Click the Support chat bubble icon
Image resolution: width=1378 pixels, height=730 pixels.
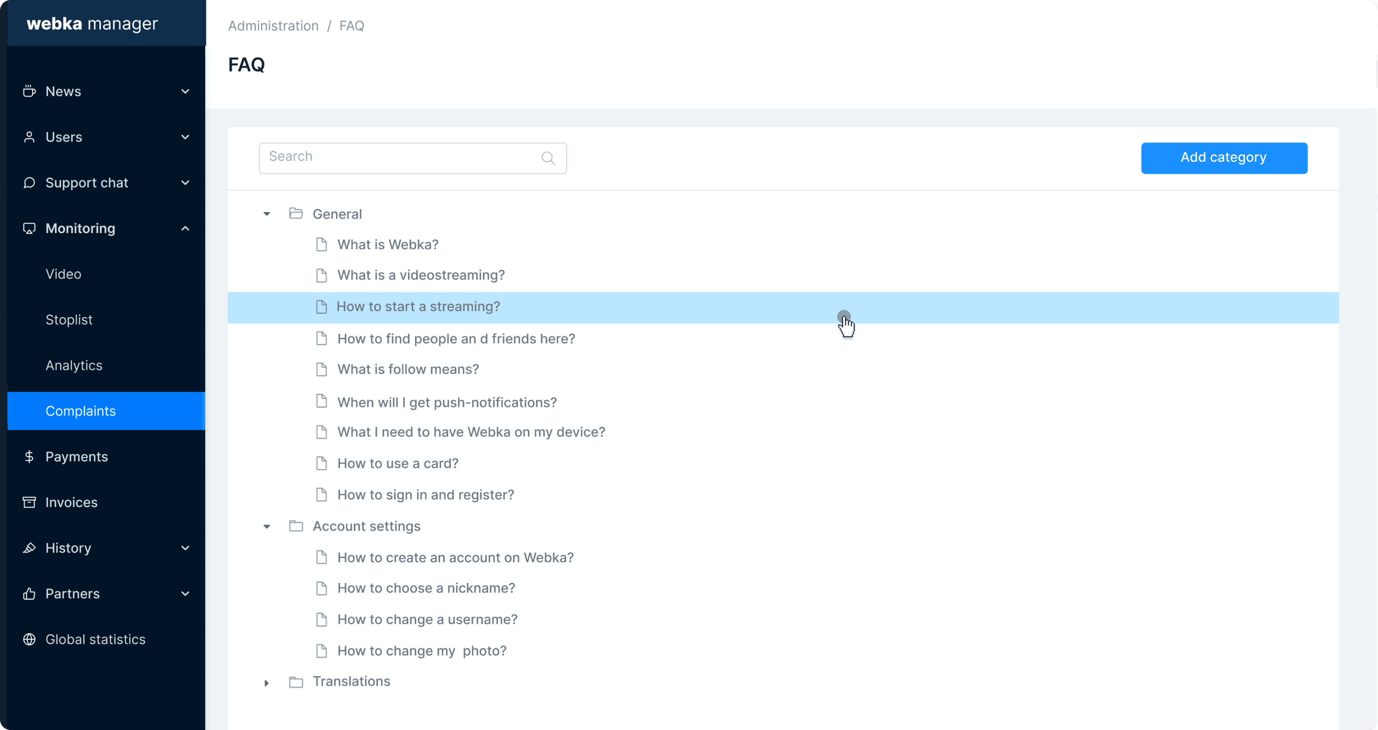click(x=29, y=183)
